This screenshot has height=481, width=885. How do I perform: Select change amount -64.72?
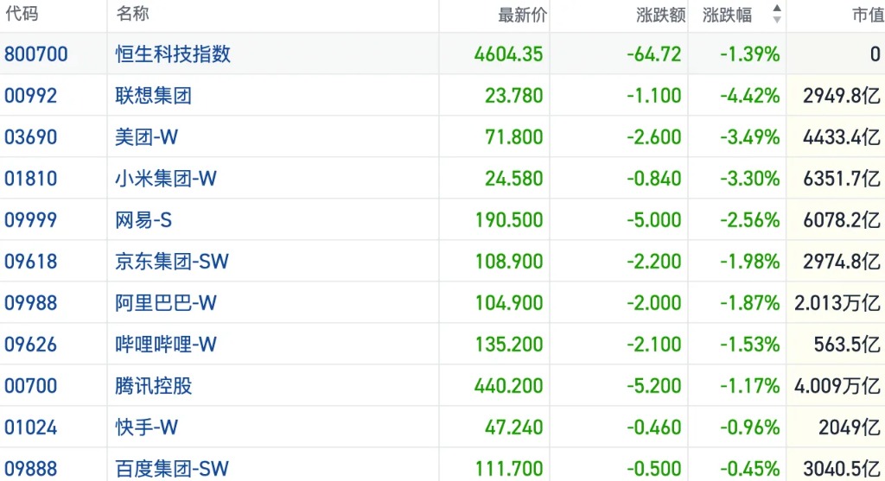[654, 54]
